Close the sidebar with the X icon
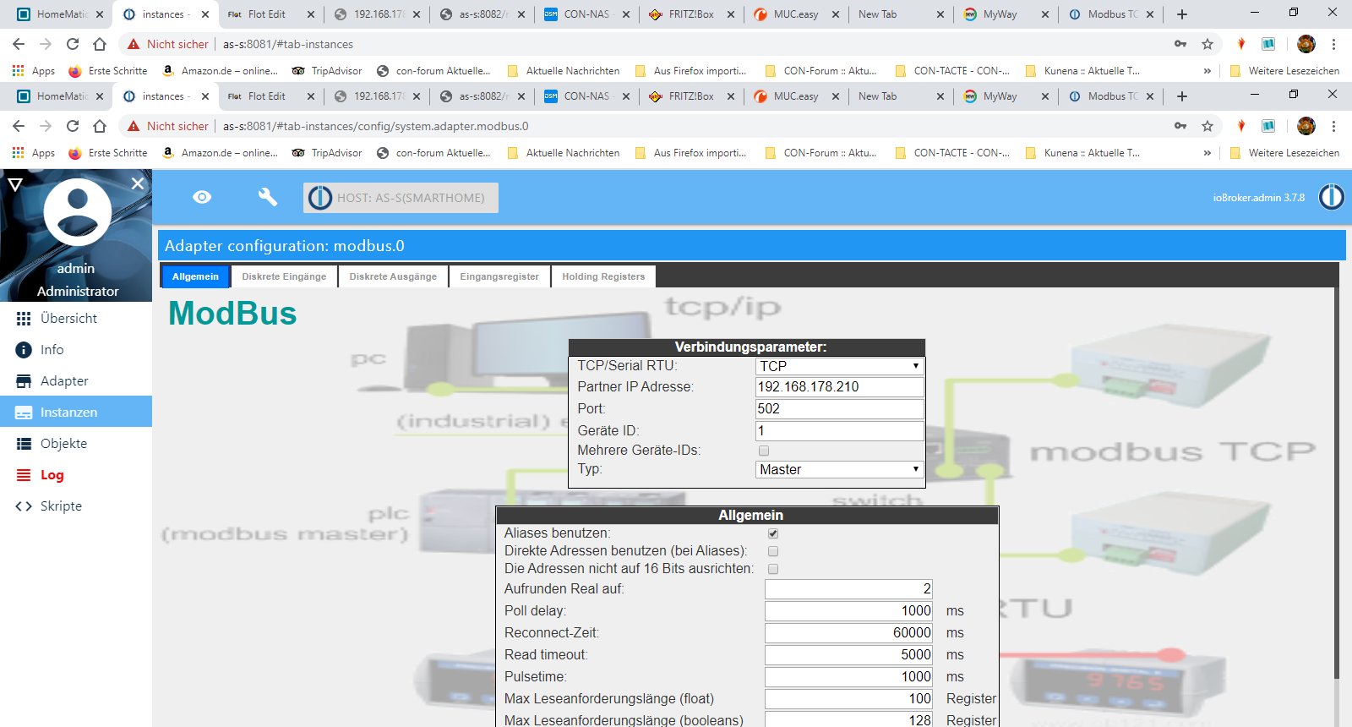1352x727 pixels. click(x=138, y=183)
